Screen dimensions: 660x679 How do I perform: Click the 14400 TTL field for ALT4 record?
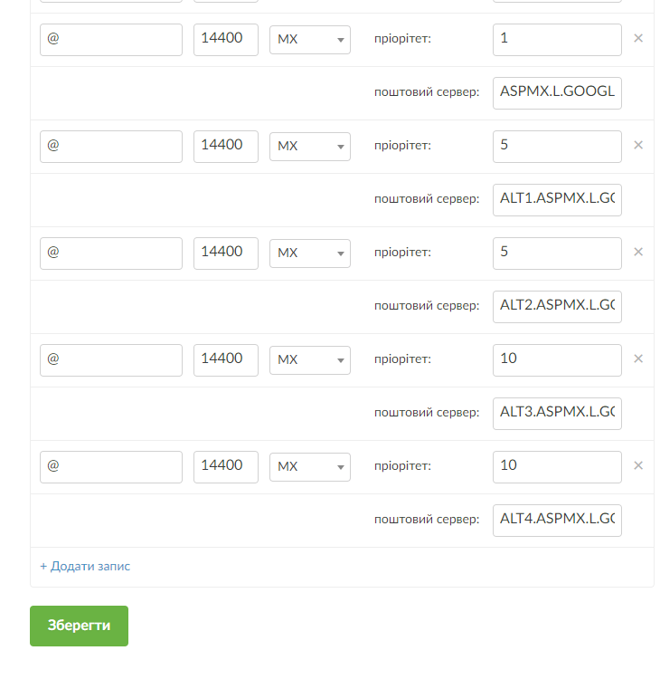pyautogui.click(x=226, y=467)
